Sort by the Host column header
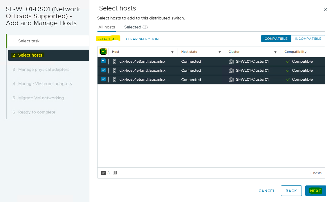332x202 pixels. click(116, 52)
